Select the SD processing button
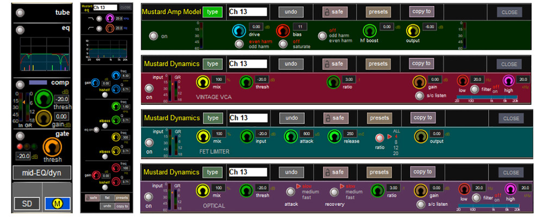 27,204
